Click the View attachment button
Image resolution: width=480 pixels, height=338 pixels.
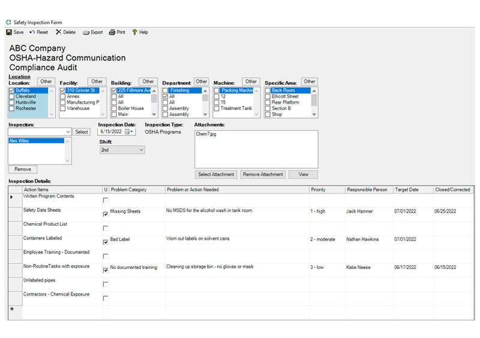304,174
